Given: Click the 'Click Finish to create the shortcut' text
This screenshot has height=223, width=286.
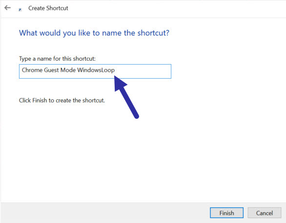Looking at the screenshot, I should point(62,100).
